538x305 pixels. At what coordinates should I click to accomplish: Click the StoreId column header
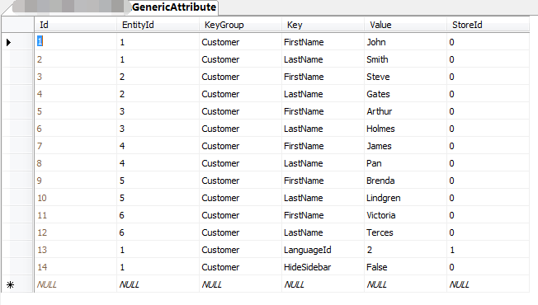[488, 25]
